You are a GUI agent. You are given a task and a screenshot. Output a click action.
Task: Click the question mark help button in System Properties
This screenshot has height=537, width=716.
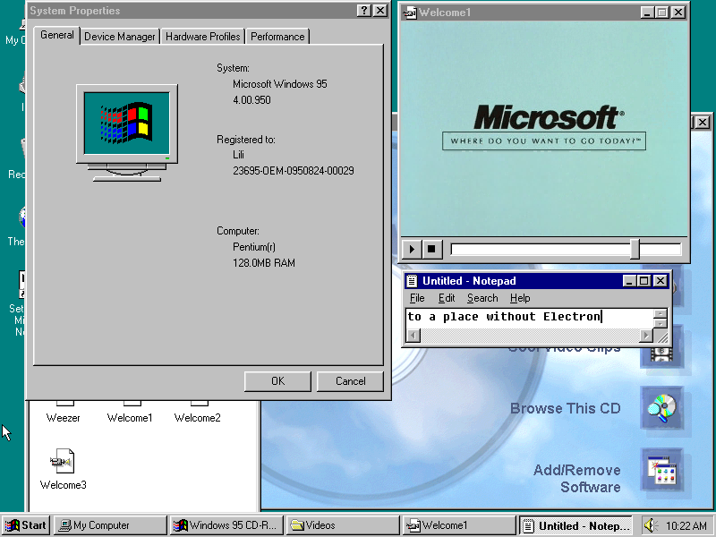(x=363, y=11)
